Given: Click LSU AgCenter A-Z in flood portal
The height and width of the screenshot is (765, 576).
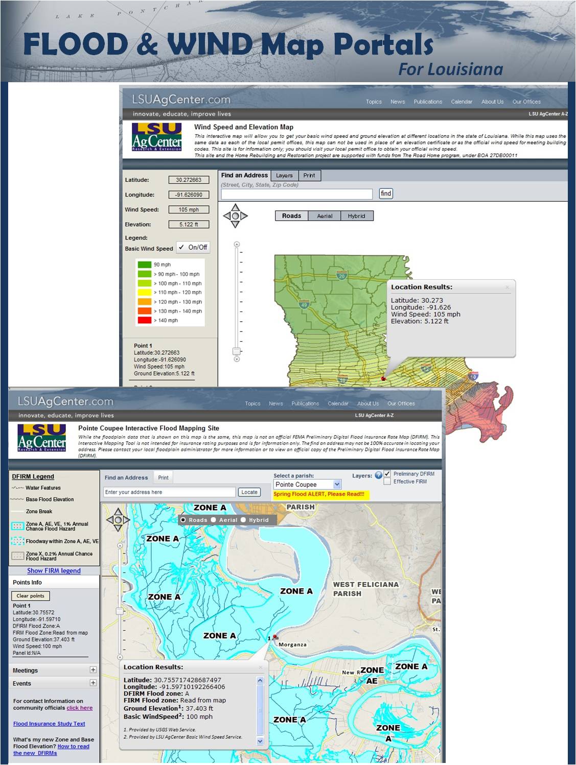Looking at the screenshot, I should point(374,415).
